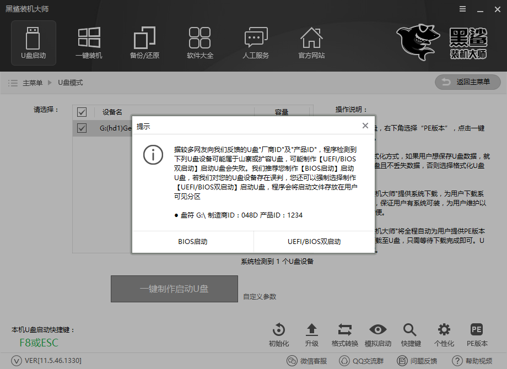Expand the 主菜单 breadcrumb menu
Screen dimensions: 507x369
[34, 83]
